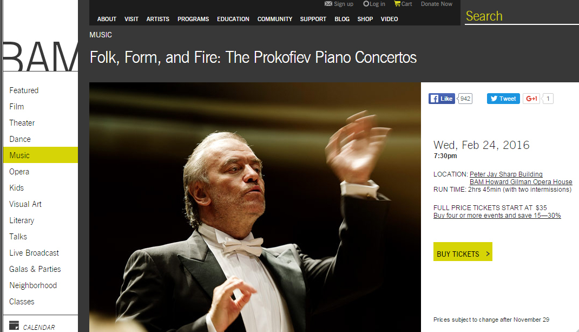Open the EDUCATION menu
The width and height of the screenshot is (579, 332).
coord(233,19)
